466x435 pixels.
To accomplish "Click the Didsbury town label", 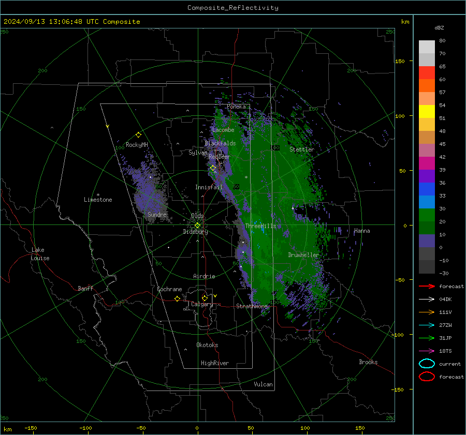I will [x=195, y=232].
